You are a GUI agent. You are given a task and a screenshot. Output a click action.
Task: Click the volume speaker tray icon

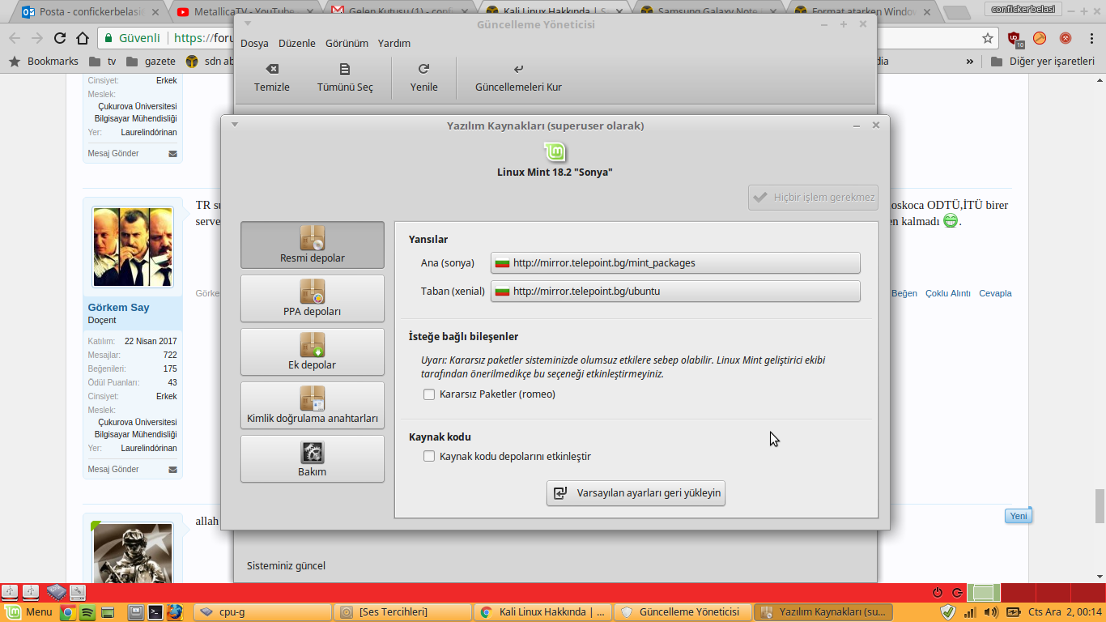(x=991, y=612)
